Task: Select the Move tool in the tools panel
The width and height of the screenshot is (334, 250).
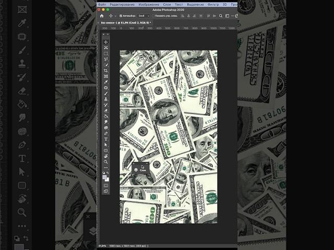Action: [x=106, y=42]
